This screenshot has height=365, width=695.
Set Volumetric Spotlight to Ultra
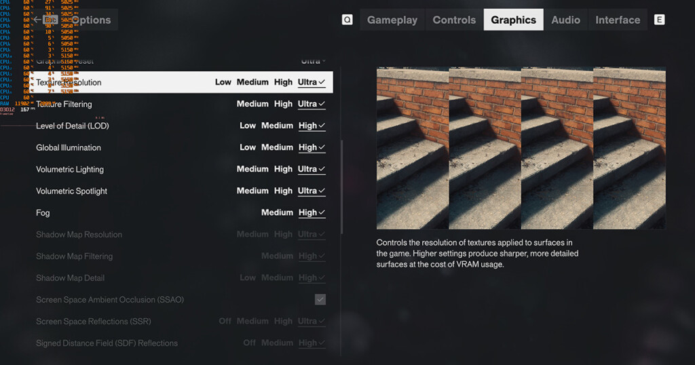[312, 191]
